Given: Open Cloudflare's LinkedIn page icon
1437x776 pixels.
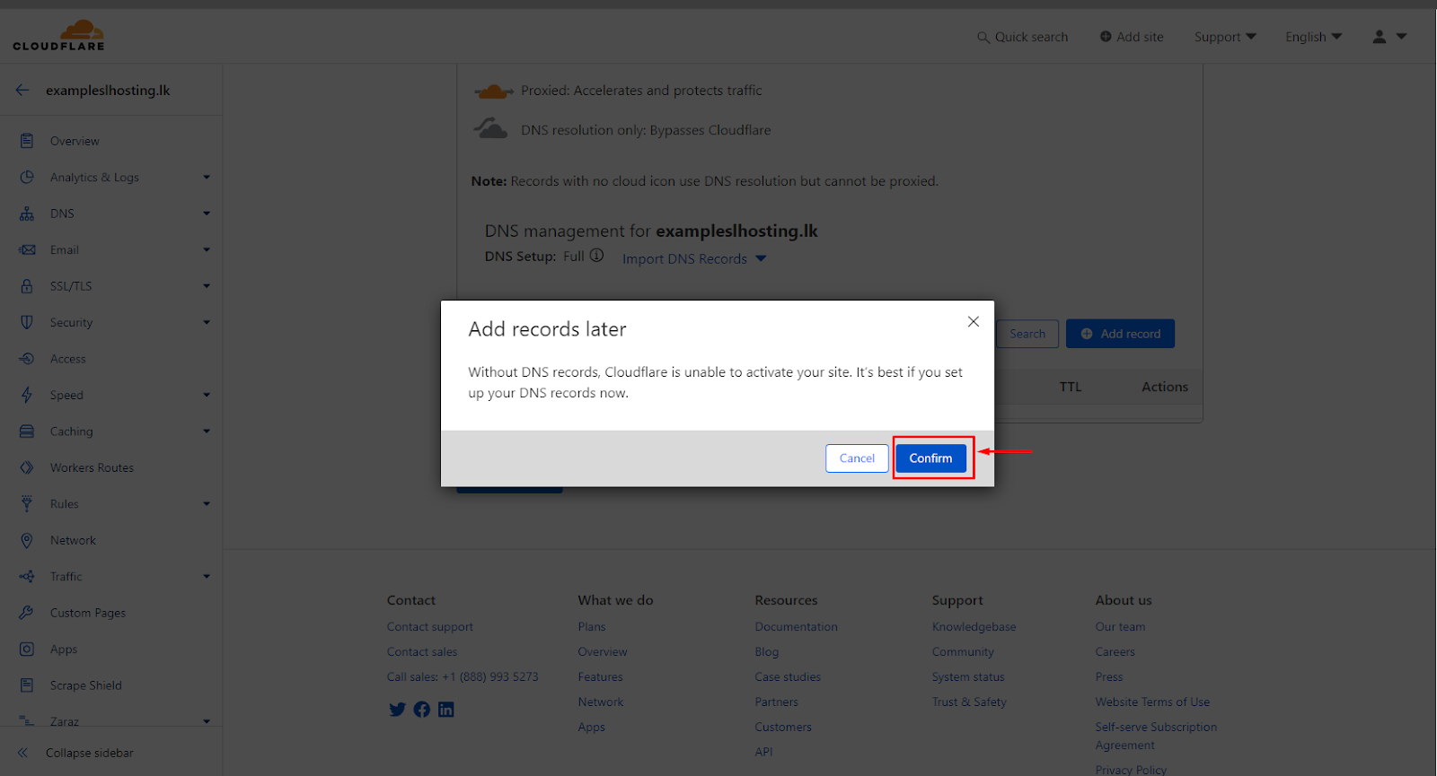Looking at the screenshot, I should tap(446, 710).
